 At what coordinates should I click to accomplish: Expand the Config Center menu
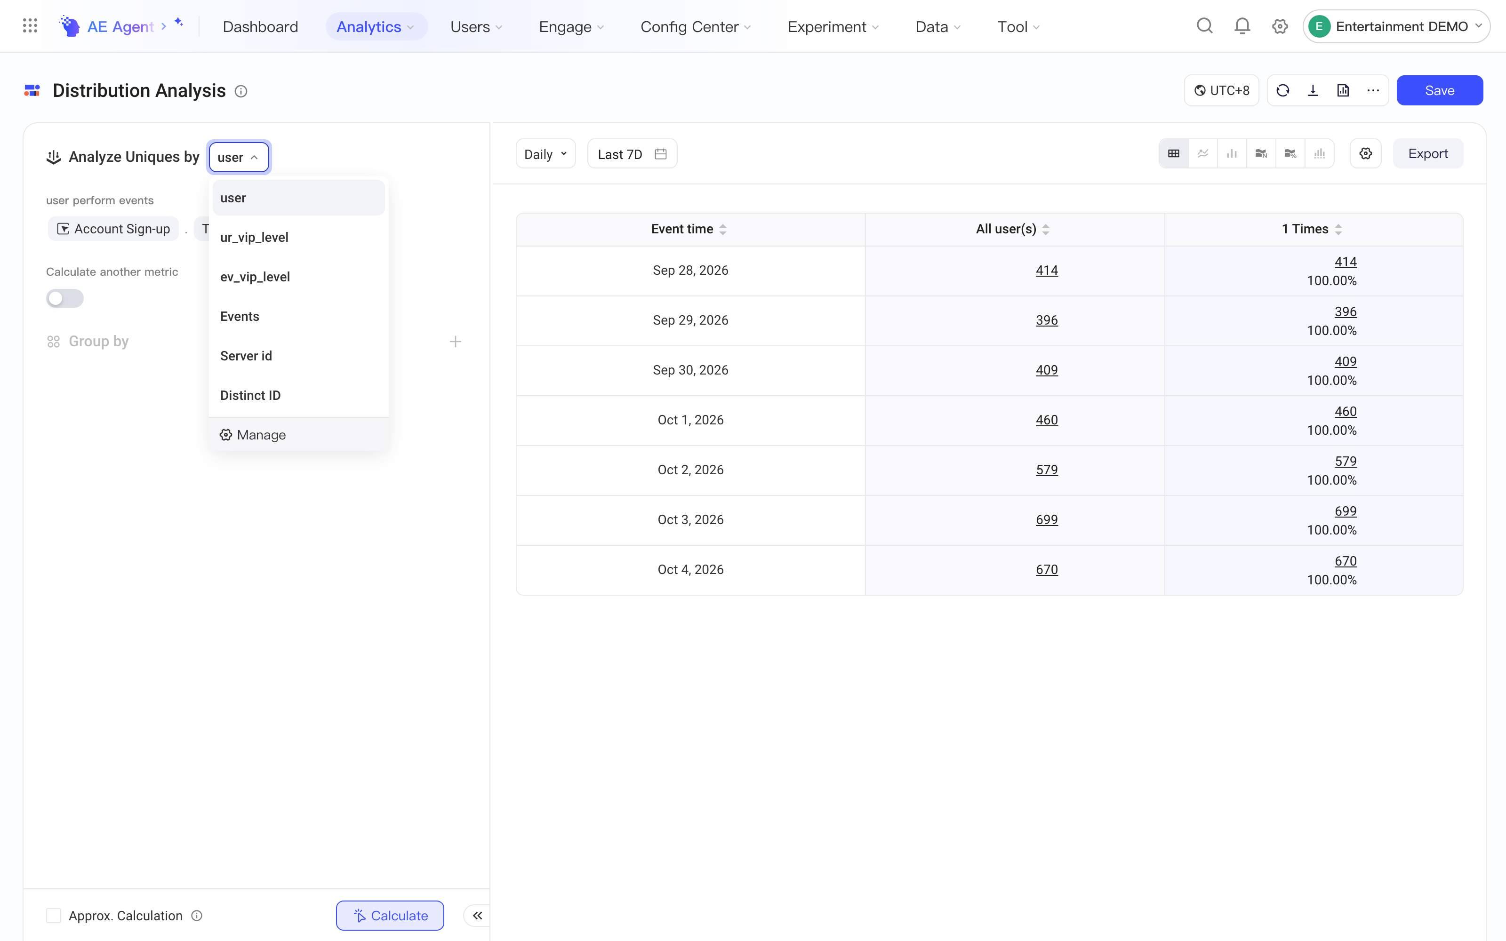click(696, 27)
